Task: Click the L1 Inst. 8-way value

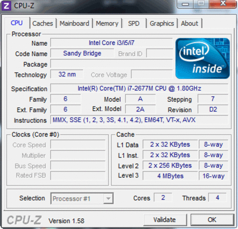Action: point(214,155)
